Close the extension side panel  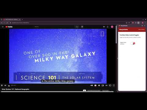coord(145,26)
